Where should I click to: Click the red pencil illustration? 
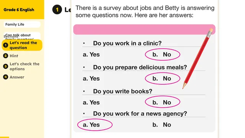(198, 59)
